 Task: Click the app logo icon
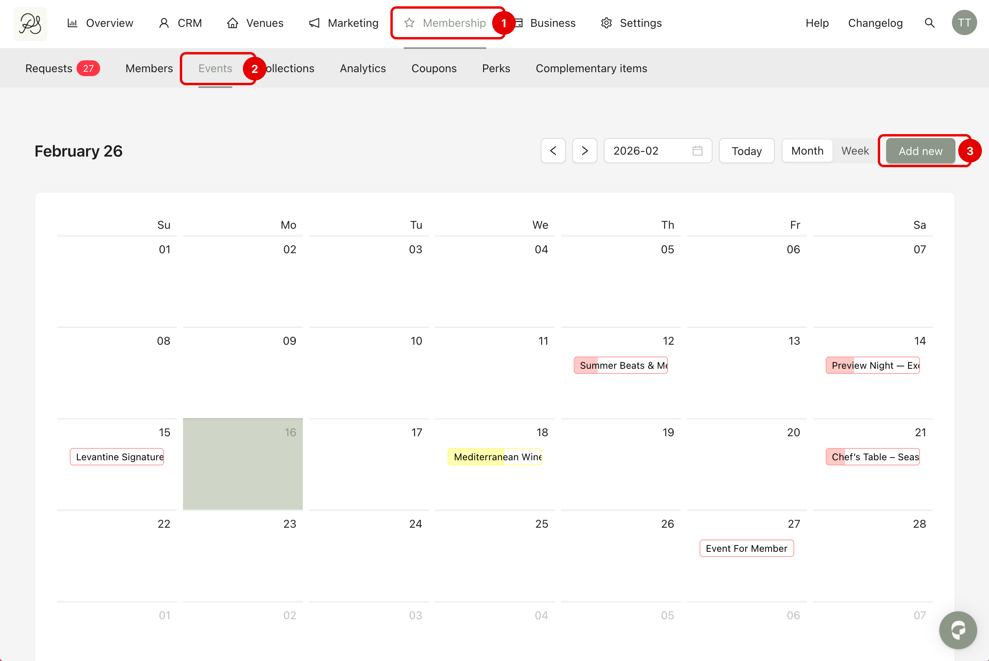tap(30, 24)
